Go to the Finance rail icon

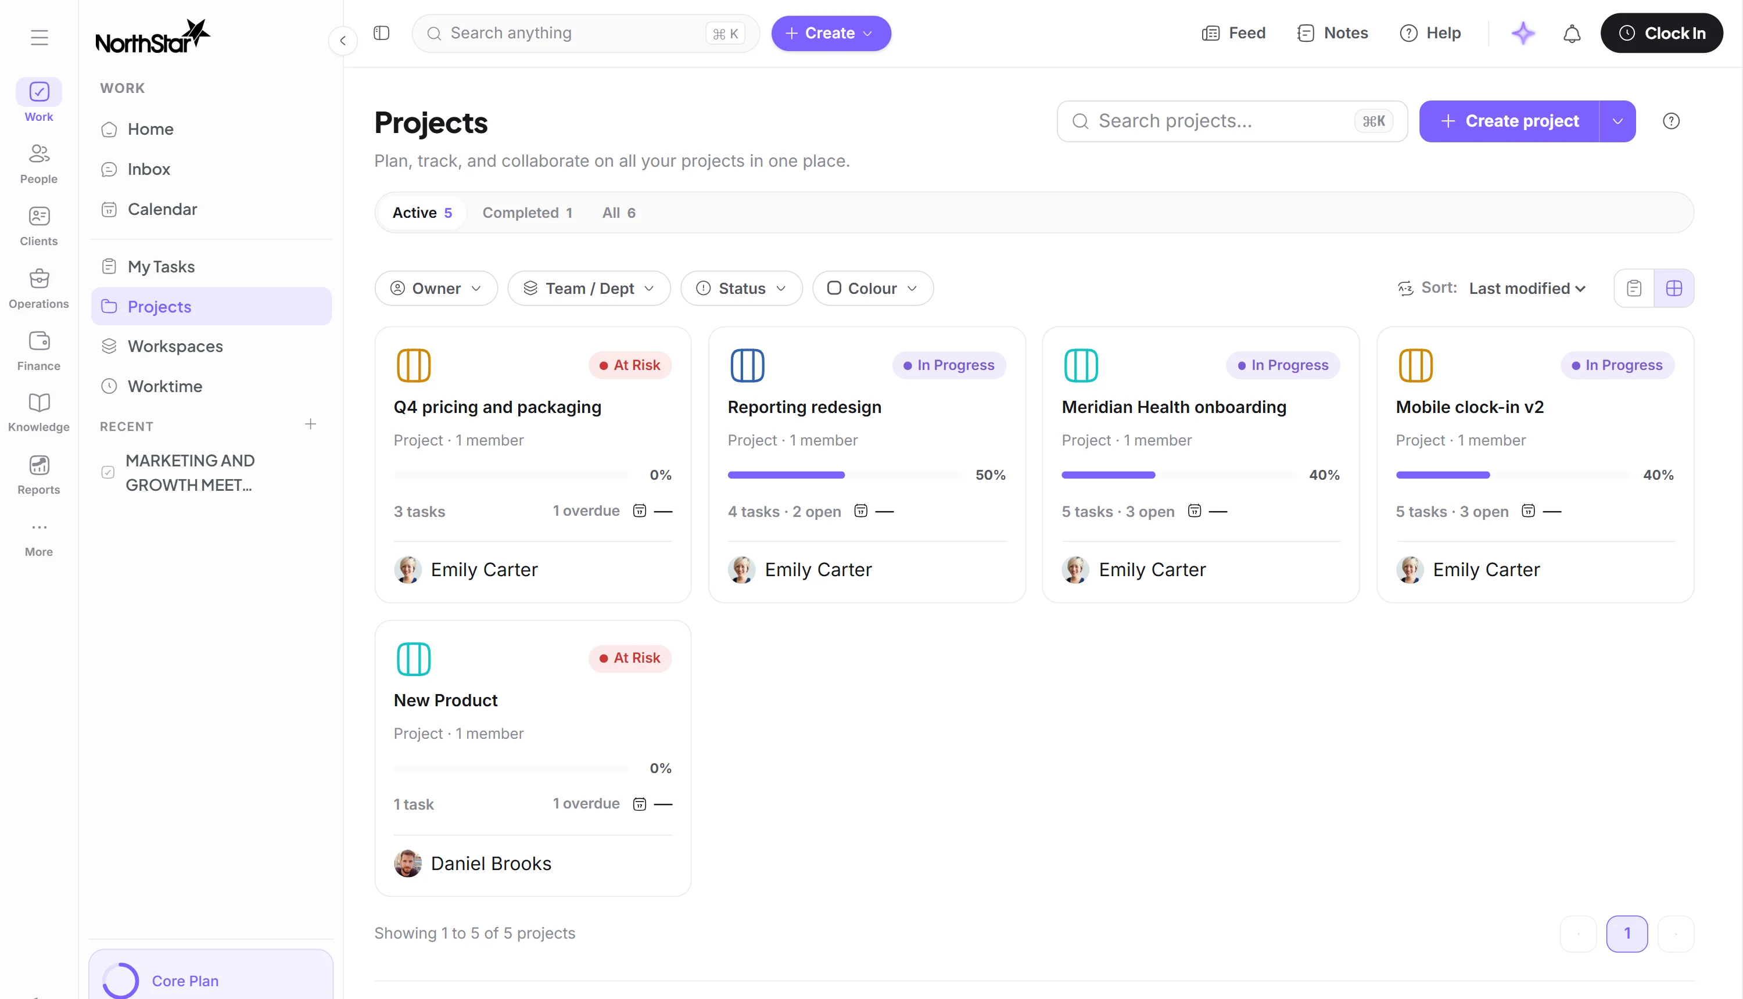tap(39, 341)
